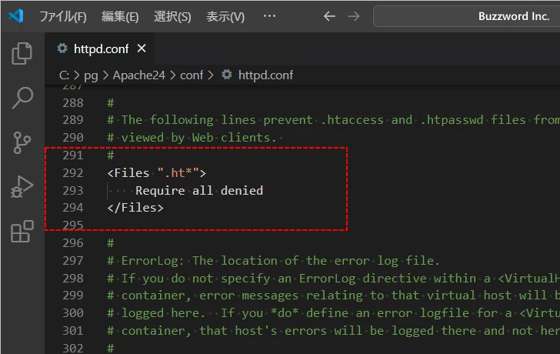Open the Source Control view
The image size is (560, 354).
(22, 142)
